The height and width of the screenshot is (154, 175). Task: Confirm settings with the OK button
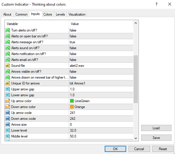(x=115, y=149)
